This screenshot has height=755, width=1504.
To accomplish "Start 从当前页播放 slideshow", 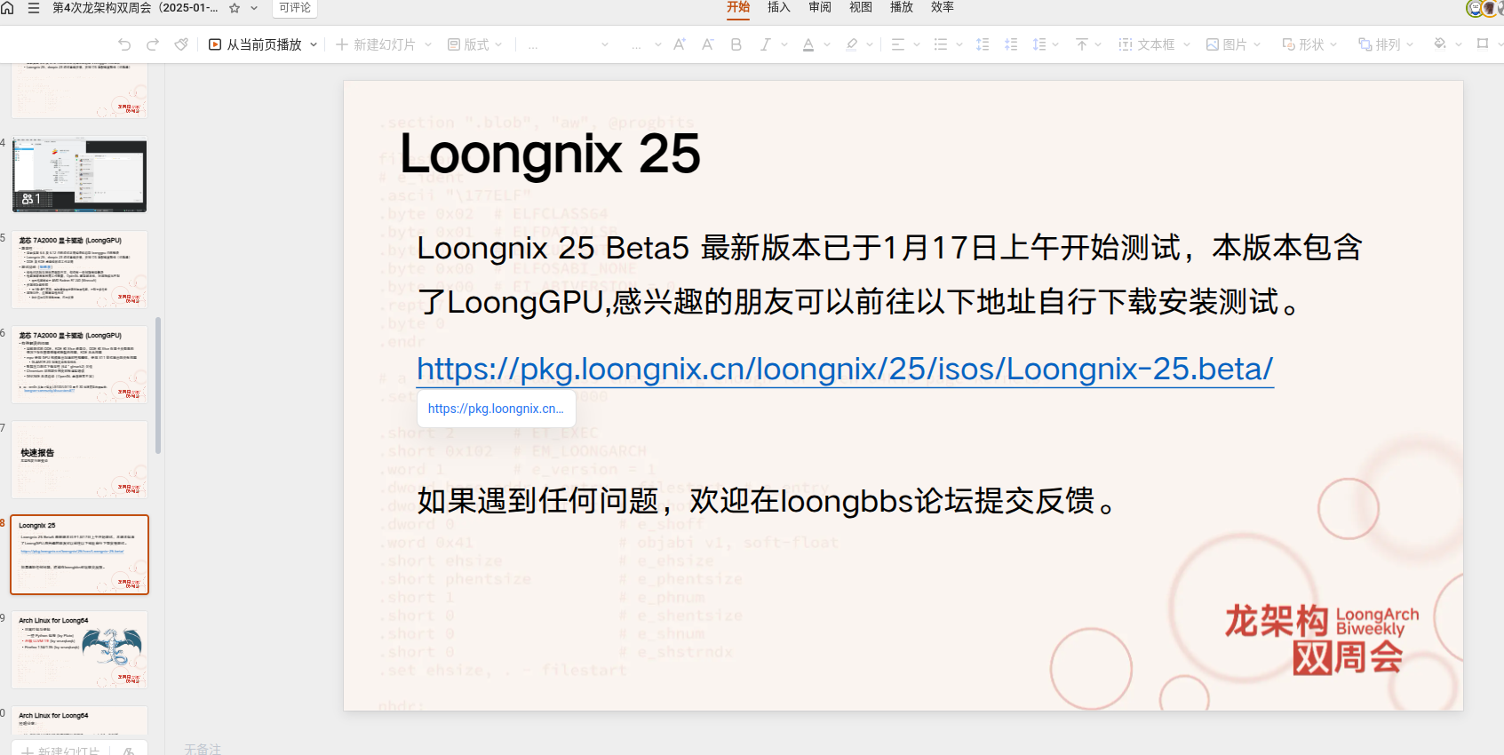I will click(255, 44).
